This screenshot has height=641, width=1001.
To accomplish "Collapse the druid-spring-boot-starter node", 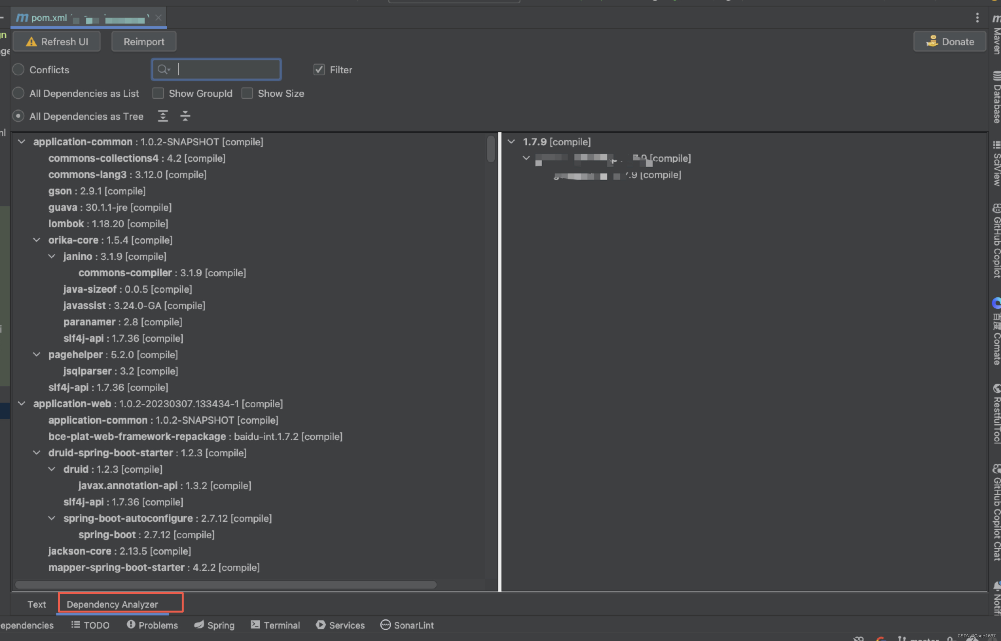I will pos(37,452).
